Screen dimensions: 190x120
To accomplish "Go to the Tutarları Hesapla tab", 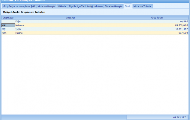I will click(x=113, y=6).
